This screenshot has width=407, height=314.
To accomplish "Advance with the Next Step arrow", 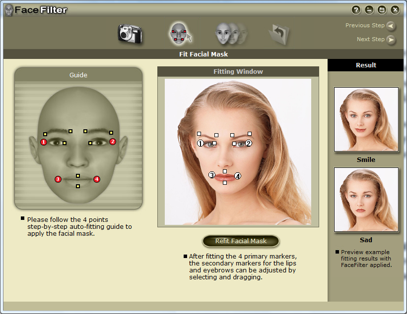I will pyautogui.click(x=391, y=40).
